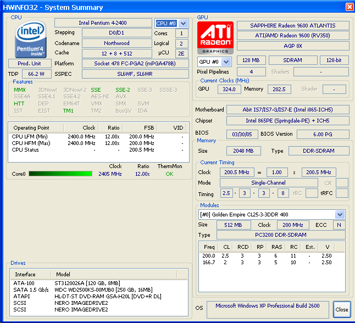Image resolution: width=355 pixels, height=323 pixels.
Task: Click the Intel 865PE chipset field
Action: pyautogui.click(x=288, y=121)
